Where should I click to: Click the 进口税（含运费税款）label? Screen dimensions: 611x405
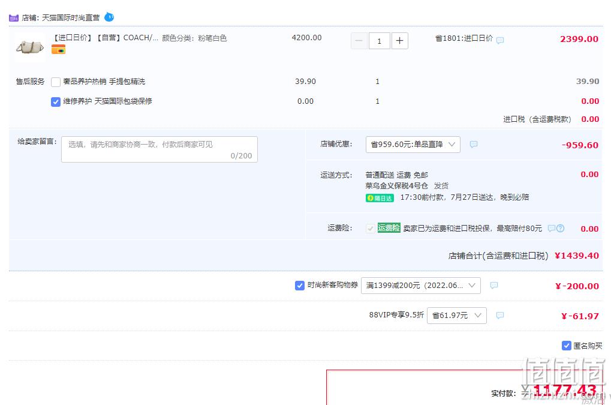pyautogui.click(x=537, y=119)
